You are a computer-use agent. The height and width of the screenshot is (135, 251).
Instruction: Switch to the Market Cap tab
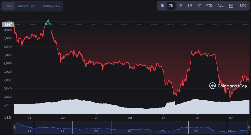coord(27,6)
